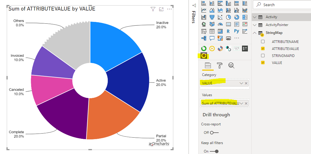Select the clustered bar chart visual
Image resolution: width=311 pixels, height=154 pixels.
[x=220, y=3]
